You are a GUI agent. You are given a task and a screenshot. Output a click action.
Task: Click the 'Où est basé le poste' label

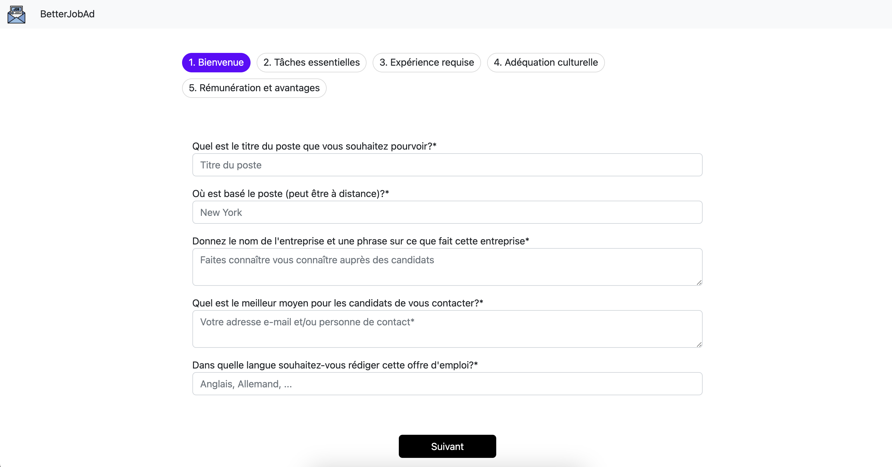[x=290, y=193]
